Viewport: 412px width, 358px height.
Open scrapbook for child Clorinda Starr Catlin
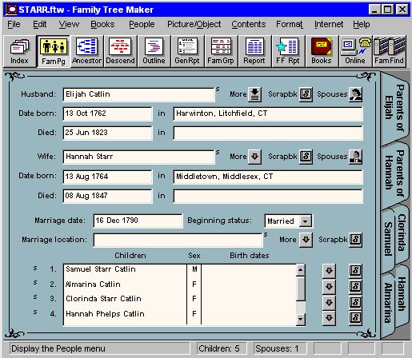coord(355,302)
